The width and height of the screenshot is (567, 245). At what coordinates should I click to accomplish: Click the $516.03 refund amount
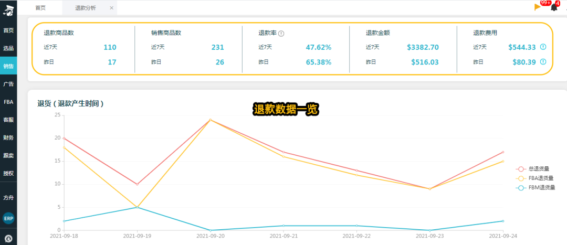[425, 62]
